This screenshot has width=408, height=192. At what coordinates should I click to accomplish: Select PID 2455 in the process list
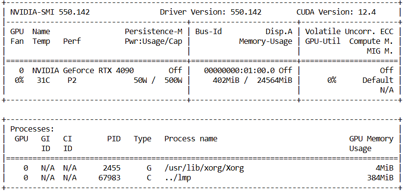pos(112,168)
